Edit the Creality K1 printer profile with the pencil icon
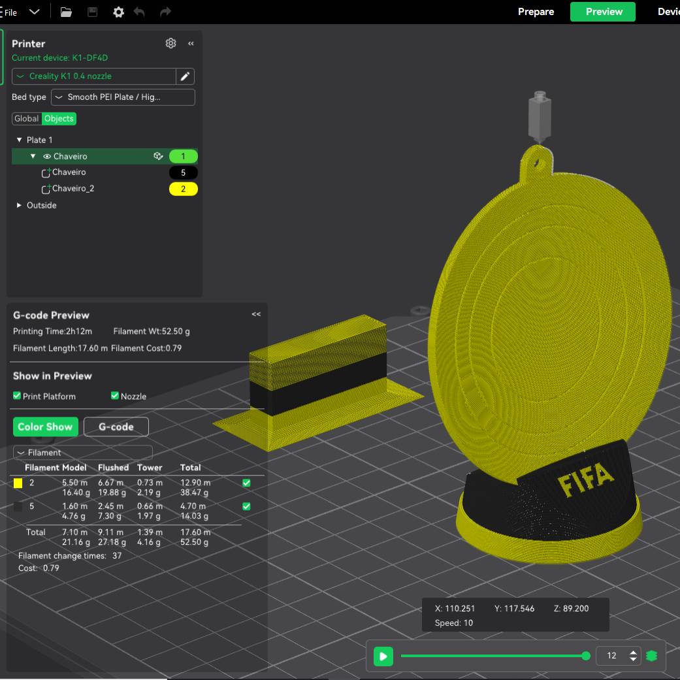 click(x=185, y=76)
